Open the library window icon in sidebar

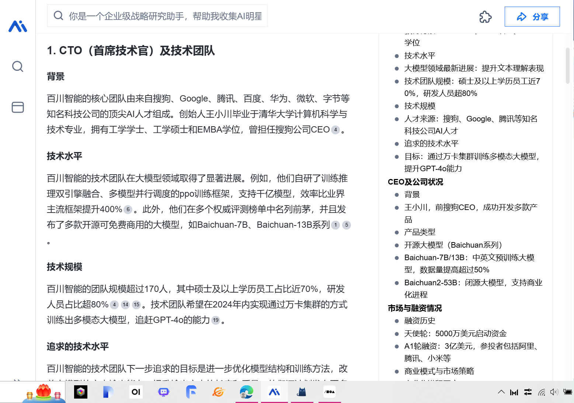coord(18,107)
